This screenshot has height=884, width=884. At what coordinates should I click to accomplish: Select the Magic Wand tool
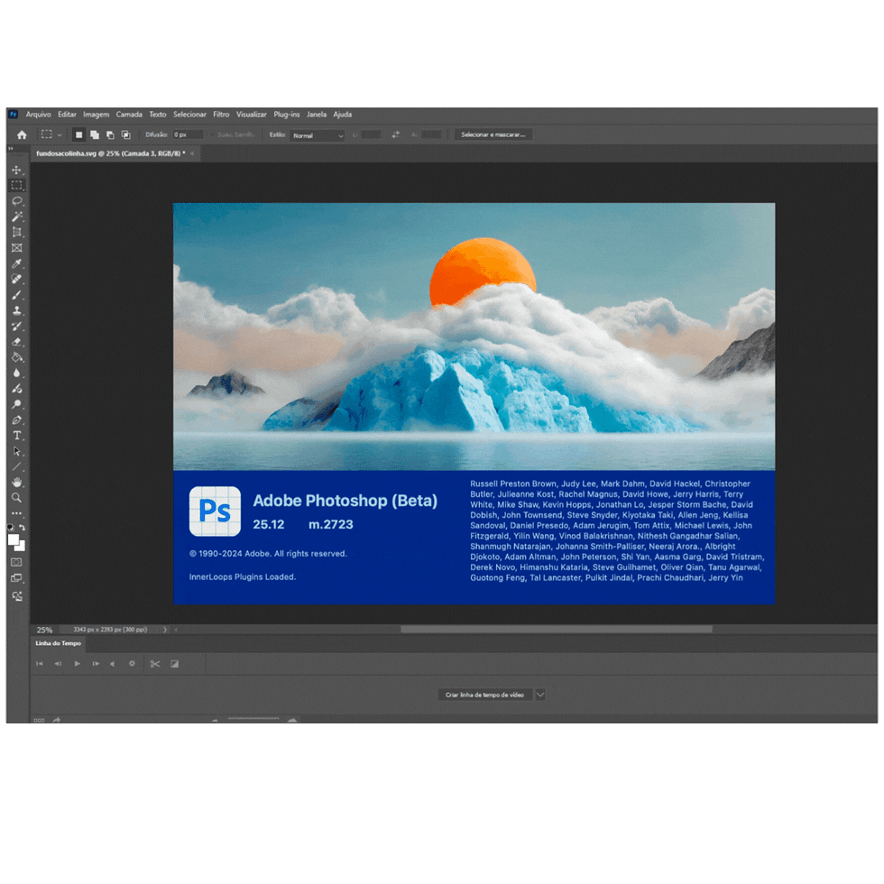pyautogui.click(x=16, y=216)
